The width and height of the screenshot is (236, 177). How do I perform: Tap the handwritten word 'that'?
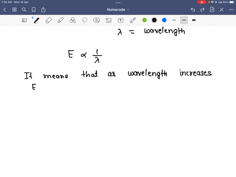89,74
